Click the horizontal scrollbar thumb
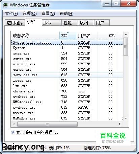Viewport: 139px width, 154px height. pos(47,124)
